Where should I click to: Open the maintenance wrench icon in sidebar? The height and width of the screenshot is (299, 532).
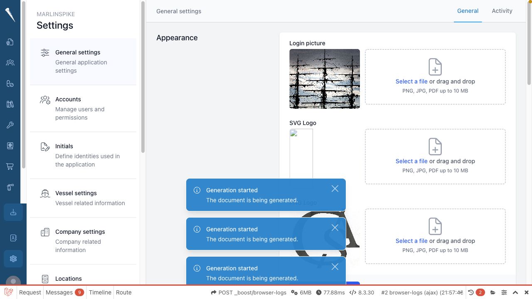tap(10, 125)
